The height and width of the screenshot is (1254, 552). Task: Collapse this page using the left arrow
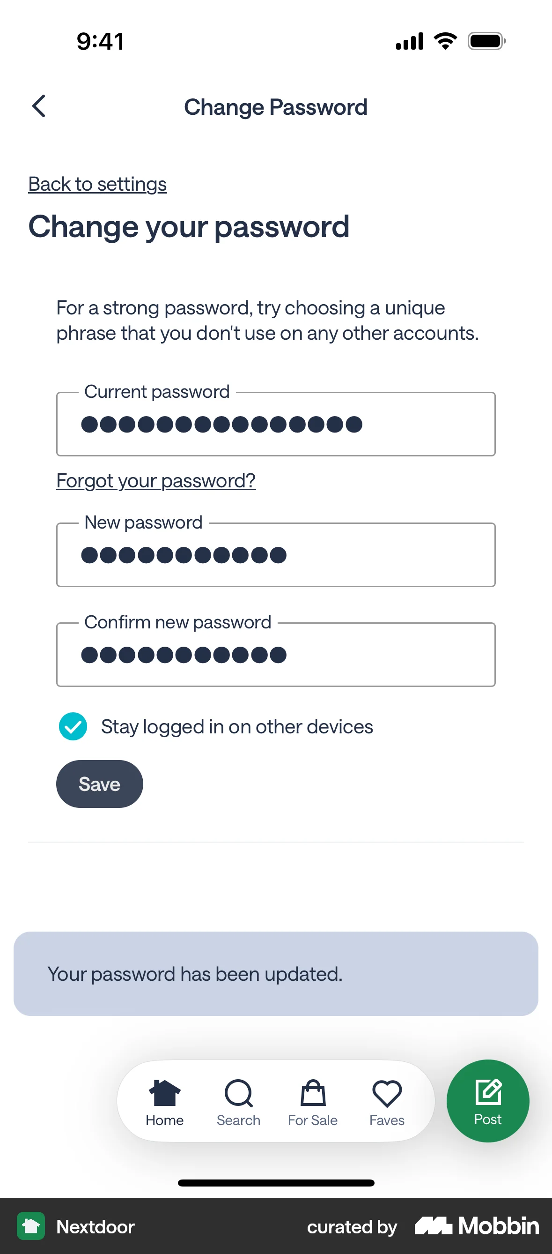(38, 106)
